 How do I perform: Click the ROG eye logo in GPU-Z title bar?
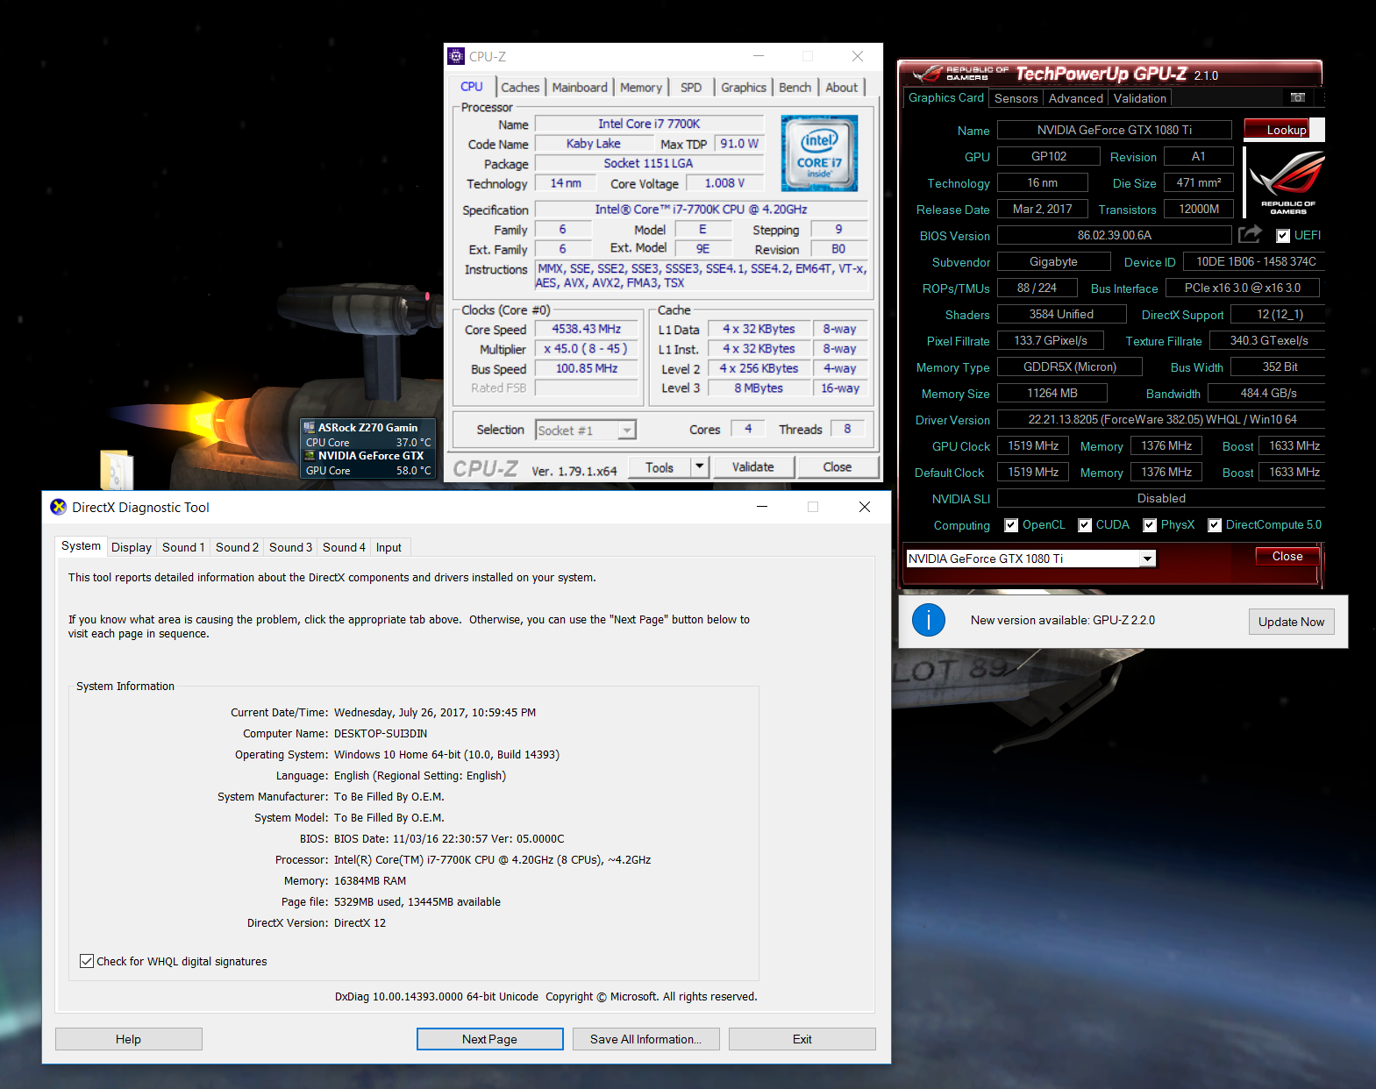pyautogui.click(x=927, y=74)
